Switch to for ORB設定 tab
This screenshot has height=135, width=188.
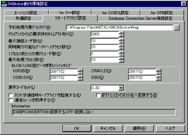[162, 13]
